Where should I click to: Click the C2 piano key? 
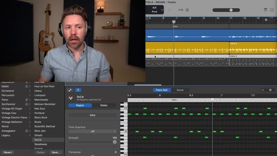point(124,108)
